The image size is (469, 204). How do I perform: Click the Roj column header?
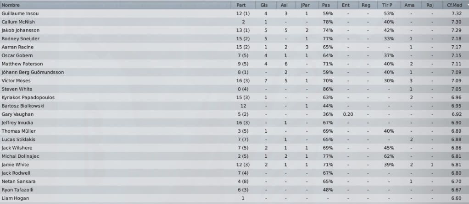click(x=430, y=5)
